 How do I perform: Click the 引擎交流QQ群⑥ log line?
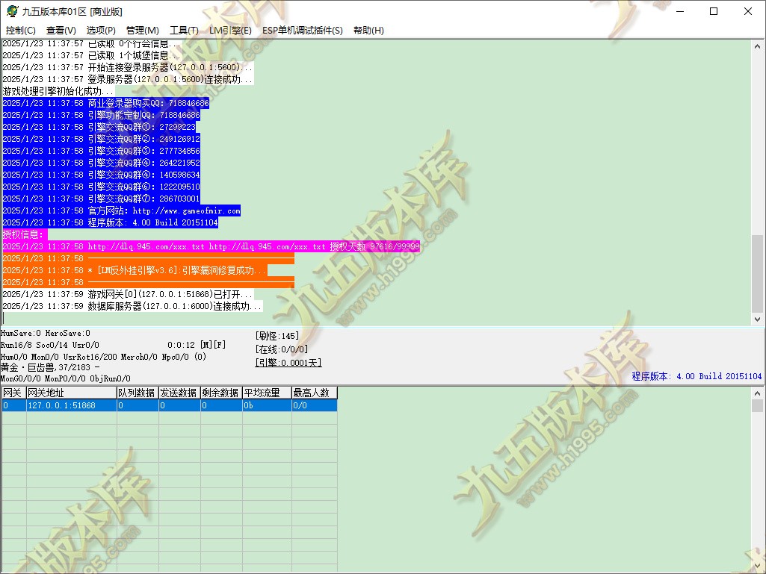click(101, 187)
